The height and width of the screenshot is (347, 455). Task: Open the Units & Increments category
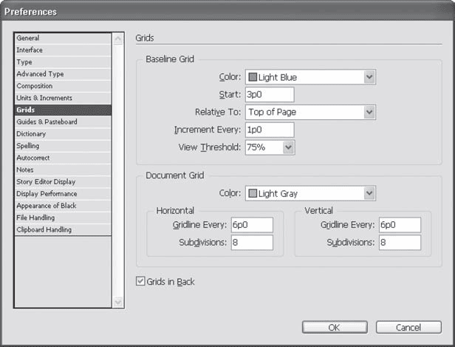[63, 98]
